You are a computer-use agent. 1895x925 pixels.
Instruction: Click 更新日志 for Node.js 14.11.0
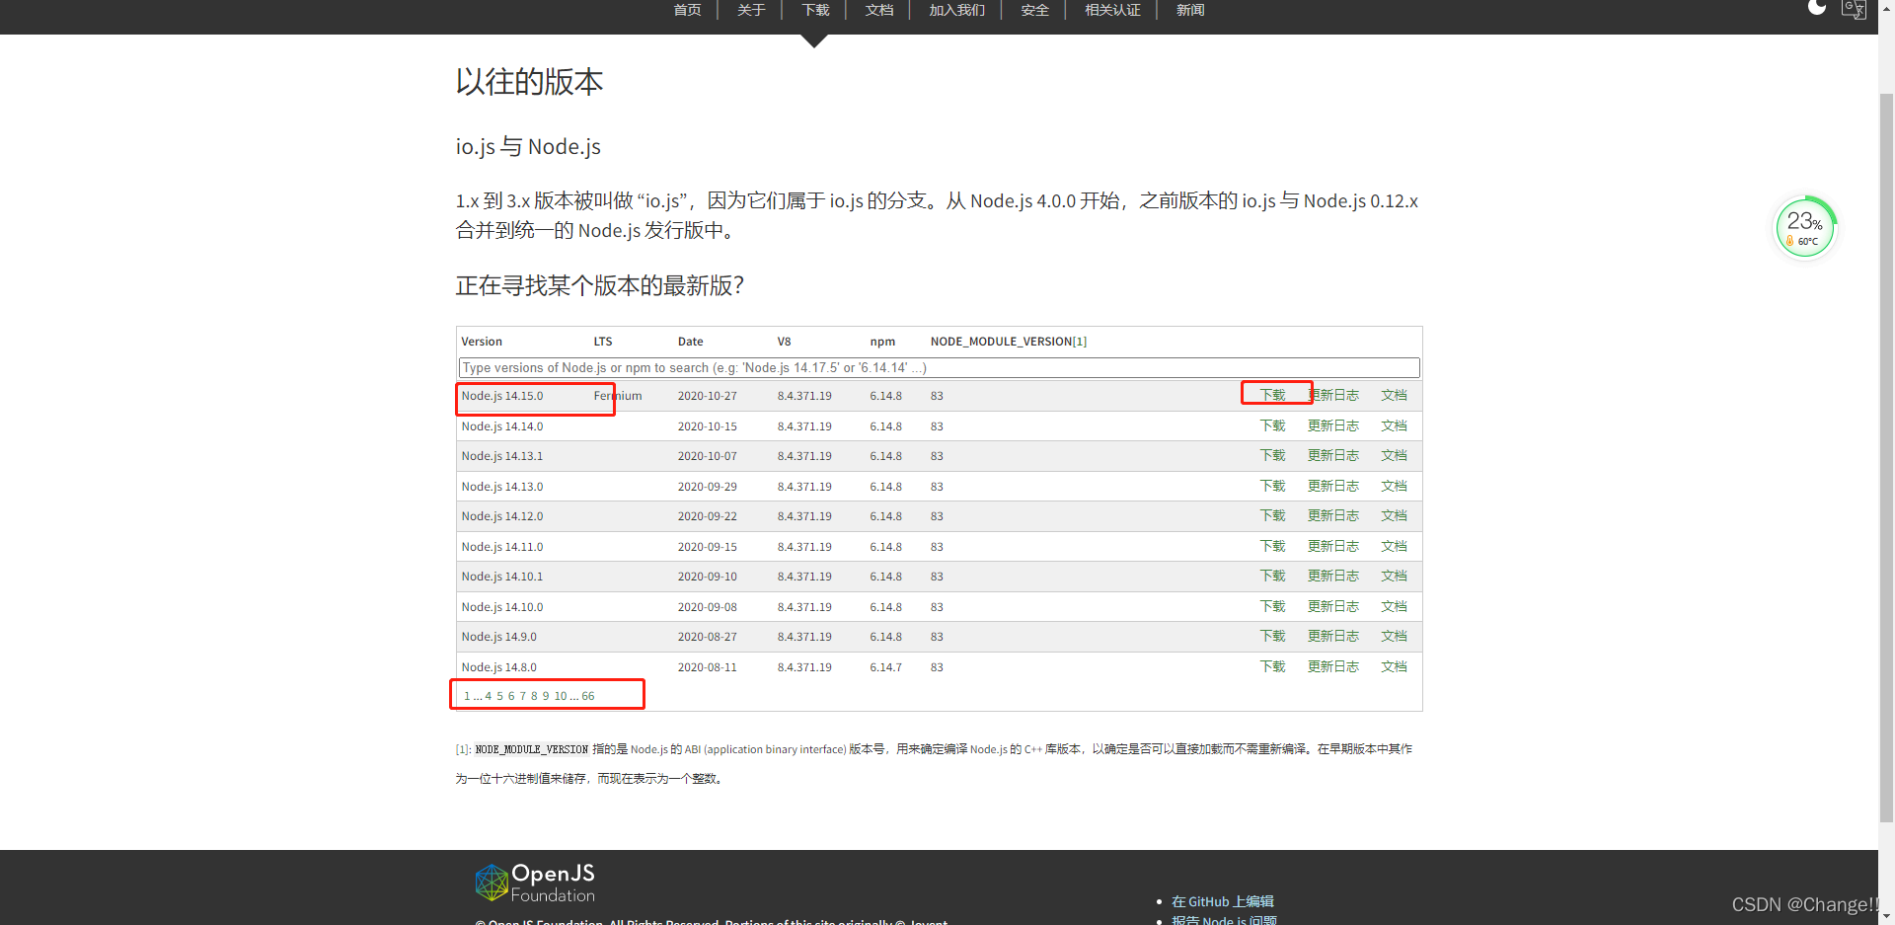coord(1333,546)
